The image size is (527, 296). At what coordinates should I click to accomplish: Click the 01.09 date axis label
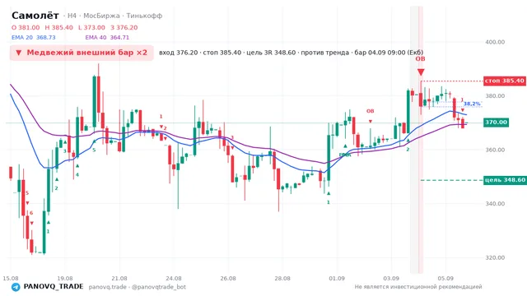pos(337,278)
